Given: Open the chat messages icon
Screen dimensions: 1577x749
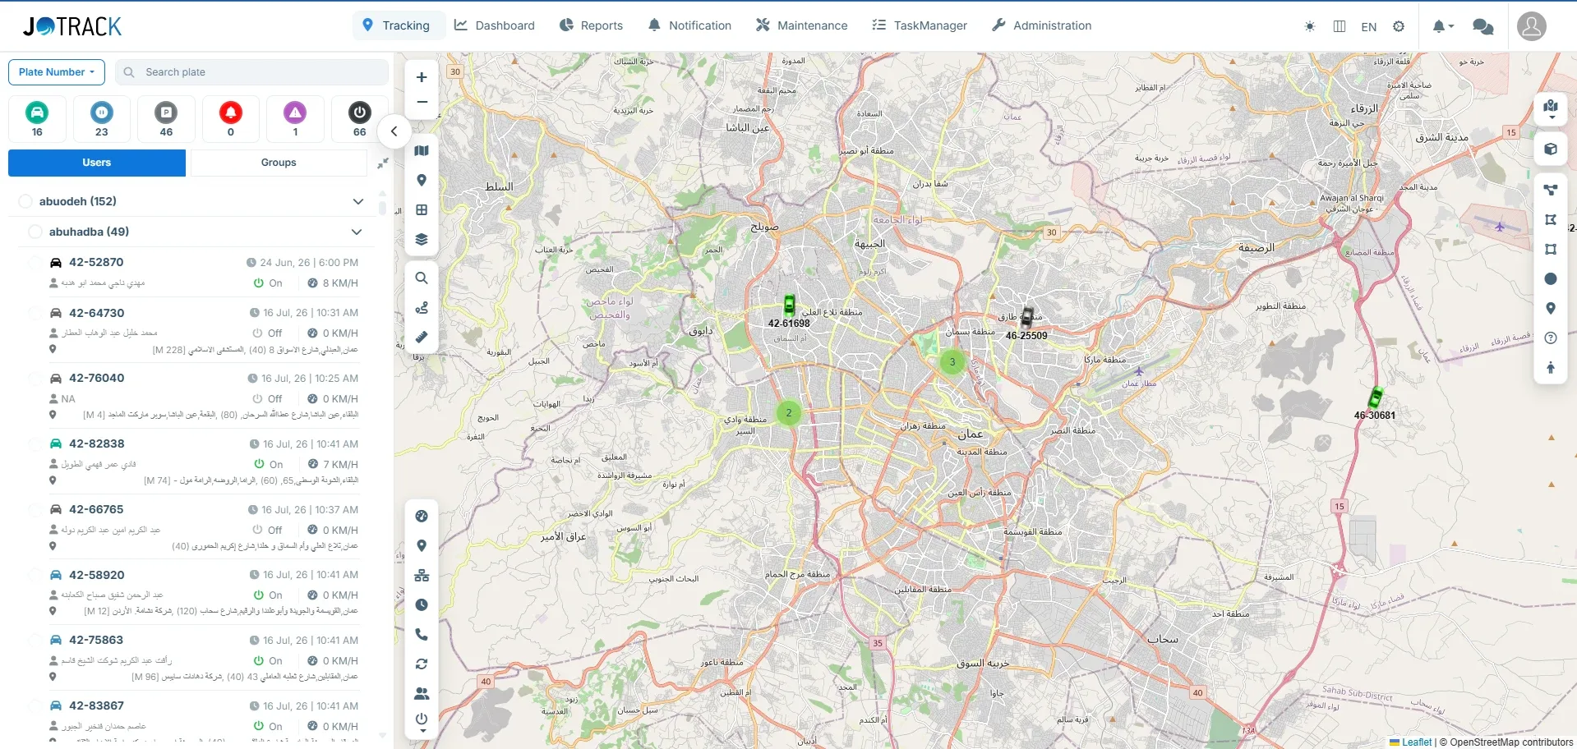Looking at the screenshot, I should coord(1483,26).
